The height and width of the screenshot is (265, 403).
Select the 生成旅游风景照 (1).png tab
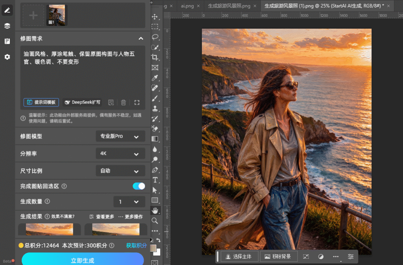click(x=324, y=6)
